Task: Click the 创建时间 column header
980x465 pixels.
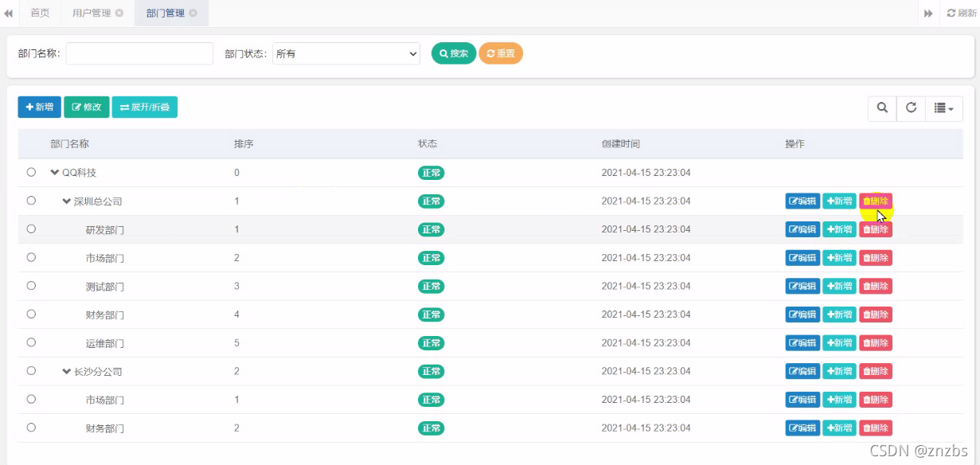Action: [621, 144]
